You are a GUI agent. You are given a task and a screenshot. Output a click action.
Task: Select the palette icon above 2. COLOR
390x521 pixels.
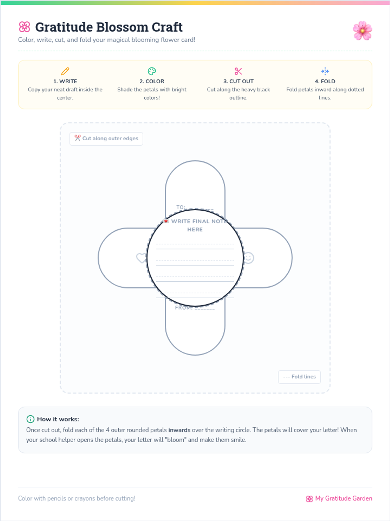[x=152, y=71]
